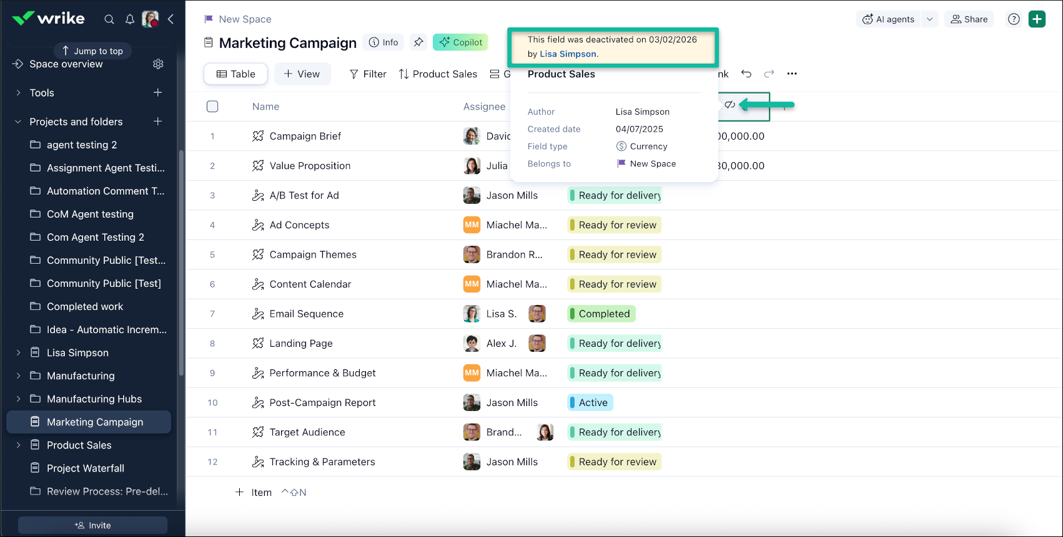Open Space settings gear icon
The width and height of the screenshot is (1063, 537).
158,64
